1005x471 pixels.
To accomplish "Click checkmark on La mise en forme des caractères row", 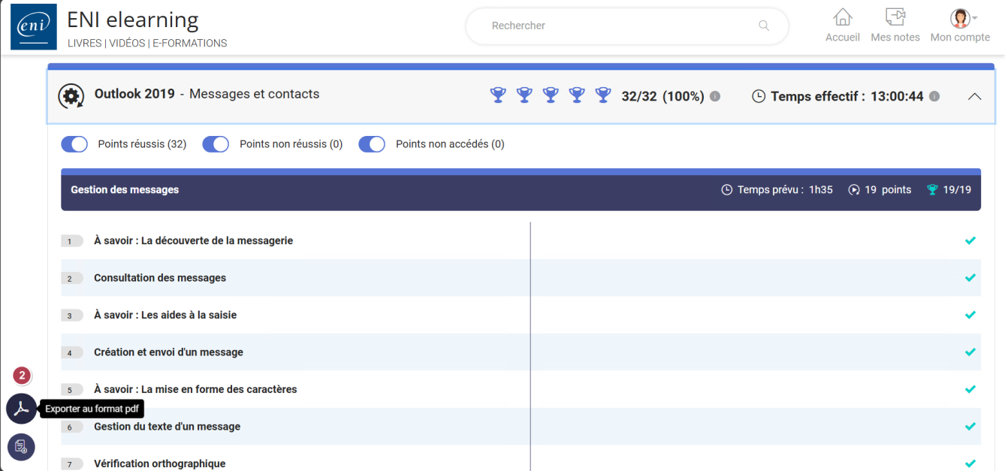I will 970,389.
